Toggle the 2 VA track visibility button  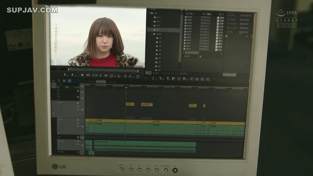pos(78,102)
